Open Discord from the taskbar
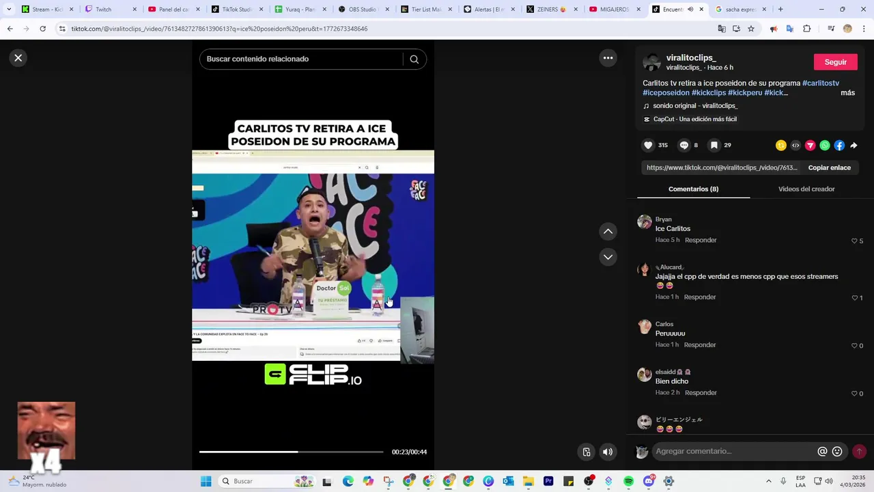874x492 pixels. click(x=649, y=482)
